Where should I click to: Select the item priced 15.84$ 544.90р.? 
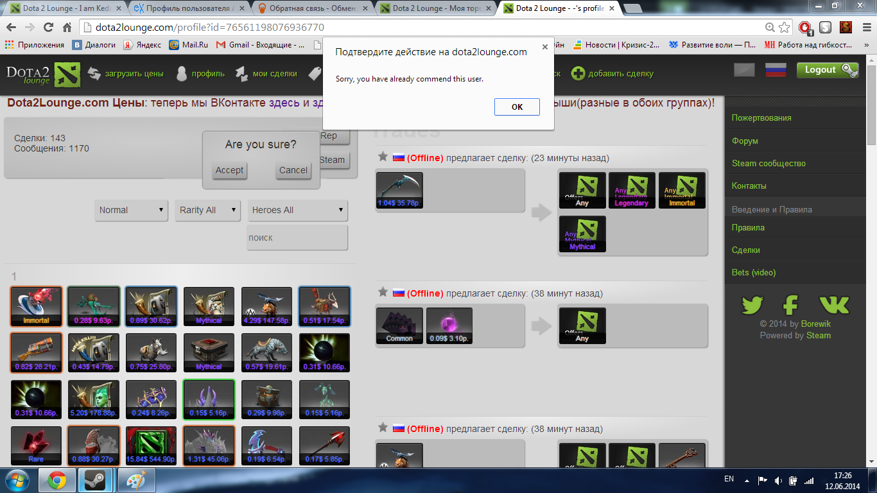[x=152, y=445]
